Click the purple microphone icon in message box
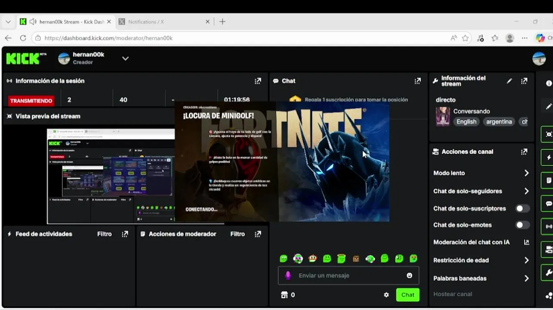 pyautogui.click(x=288, y=276)
